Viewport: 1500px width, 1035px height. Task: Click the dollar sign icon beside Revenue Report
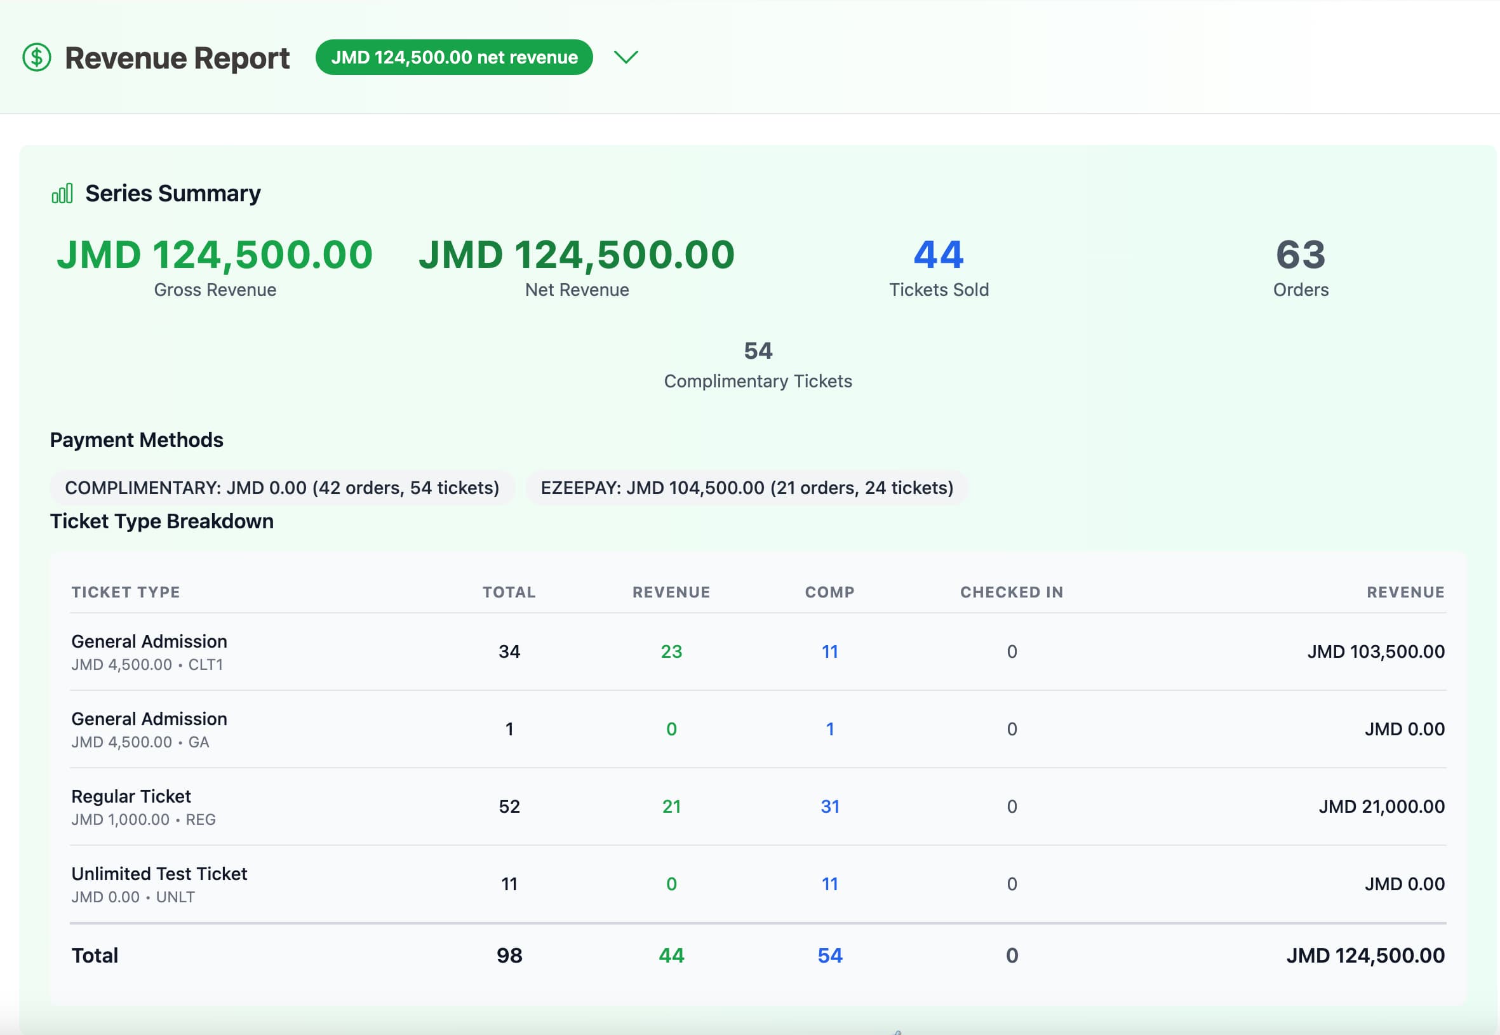36,58
